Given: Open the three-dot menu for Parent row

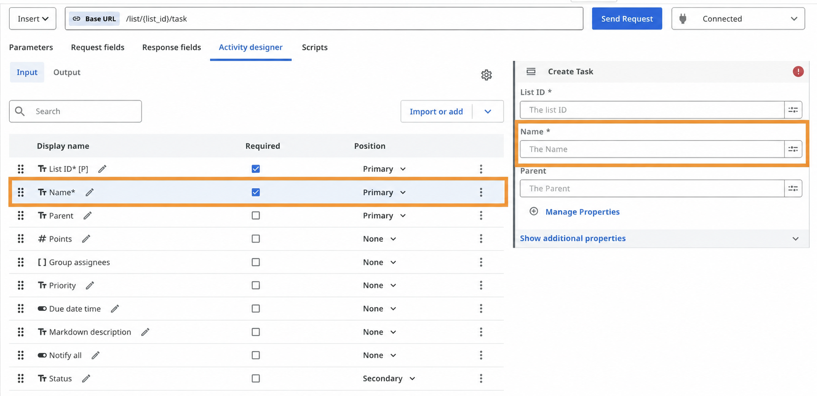Looking at the screenshot, I should click(481, 215).
